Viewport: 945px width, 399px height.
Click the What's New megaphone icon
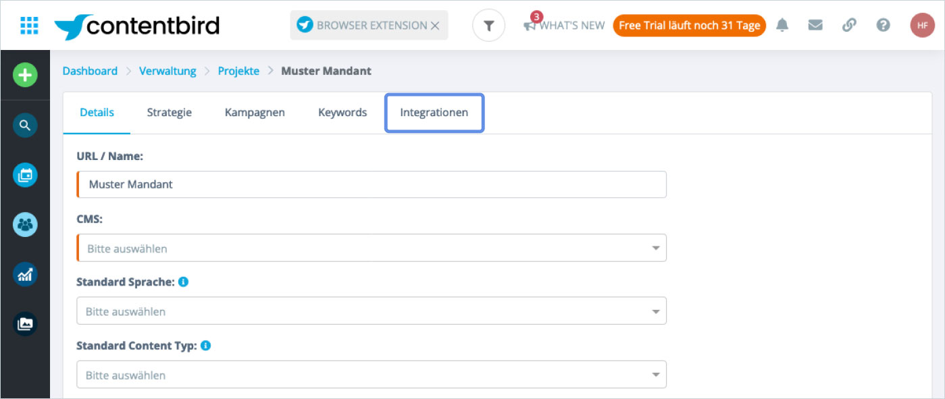530,26
